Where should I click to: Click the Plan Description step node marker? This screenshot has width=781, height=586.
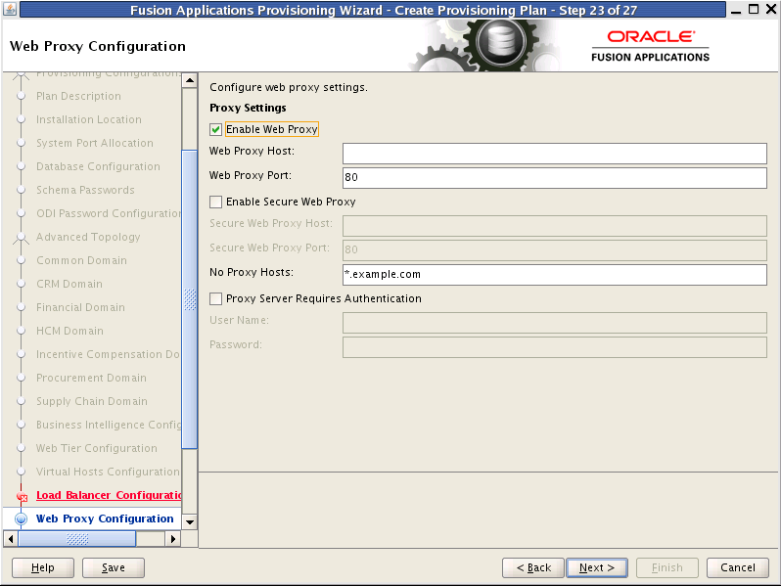point(21,96)
